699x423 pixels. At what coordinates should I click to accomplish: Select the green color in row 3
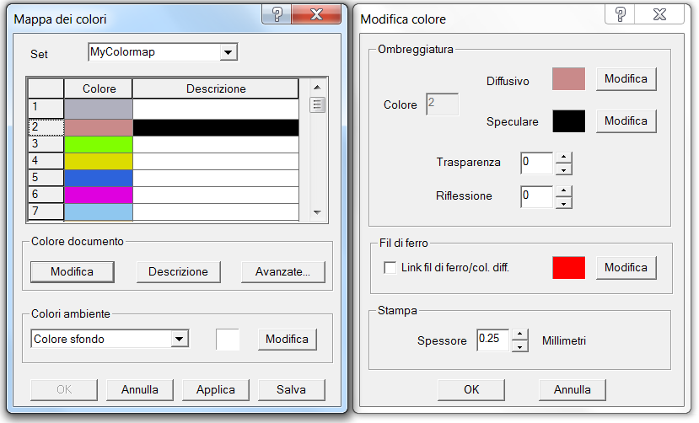[x=99, y=144]
